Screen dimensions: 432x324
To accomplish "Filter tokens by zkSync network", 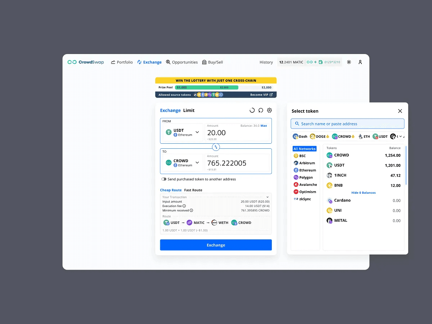I will [x=303, y=199].
